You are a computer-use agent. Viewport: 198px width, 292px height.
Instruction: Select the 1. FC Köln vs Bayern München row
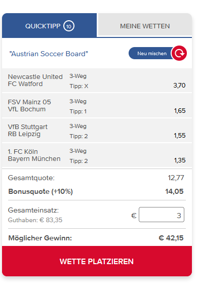point(97,155)
